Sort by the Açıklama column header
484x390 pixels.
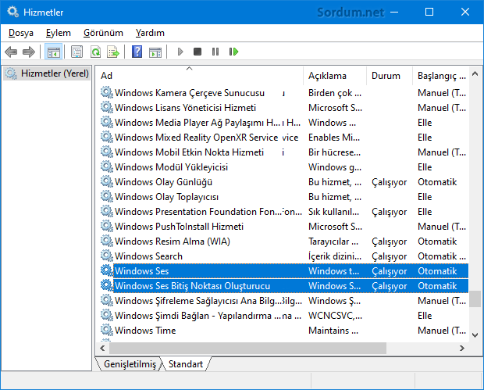pos(335,76)
